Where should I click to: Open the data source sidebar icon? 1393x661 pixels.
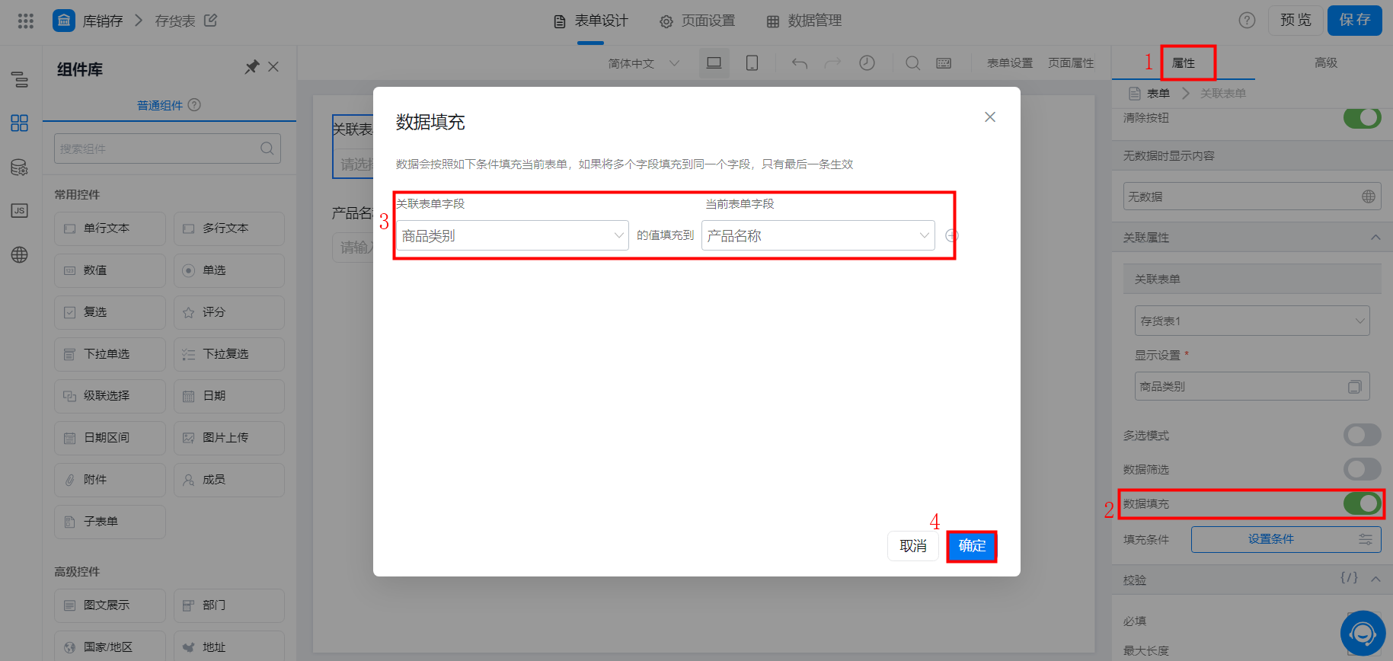tap(20, 168)
